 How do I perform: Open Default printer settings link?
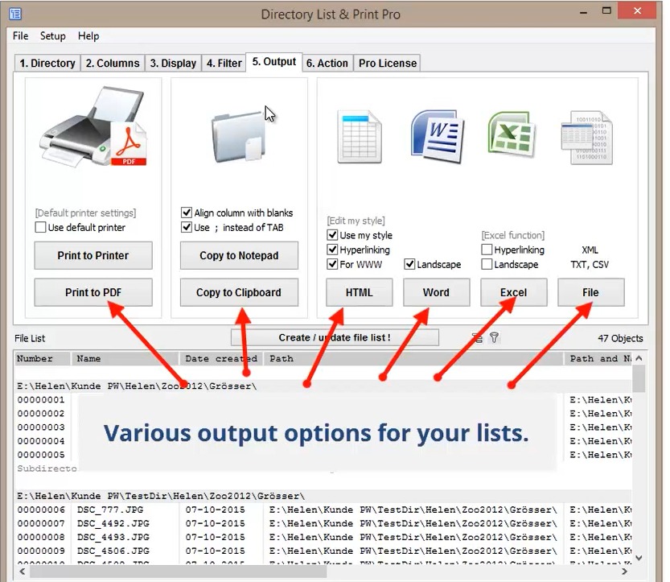[85, 213]
